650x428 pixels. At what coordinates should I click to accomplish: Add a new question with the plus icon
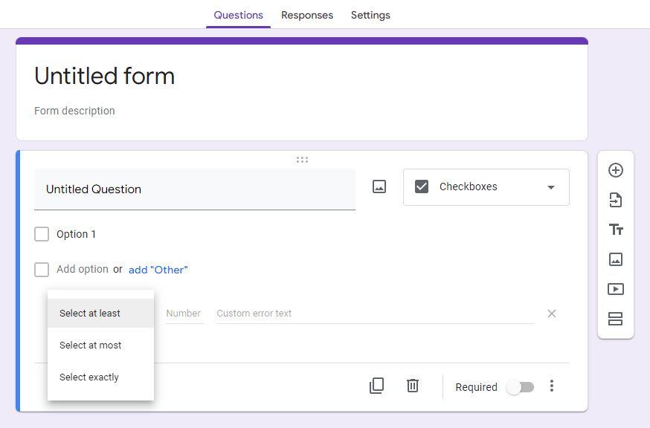(x=615, y=169)
